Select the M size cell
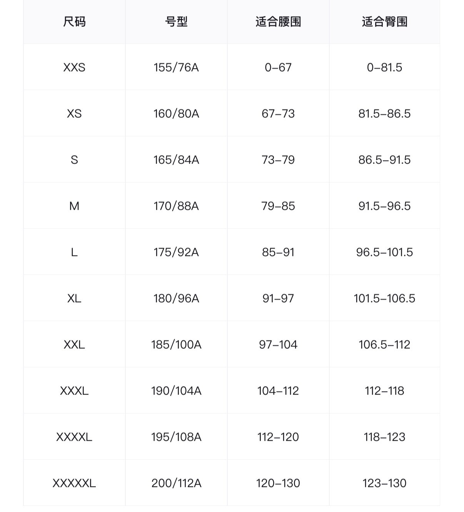Image resolution: width=464 pixels, height=512 pixels. [74, 206]
